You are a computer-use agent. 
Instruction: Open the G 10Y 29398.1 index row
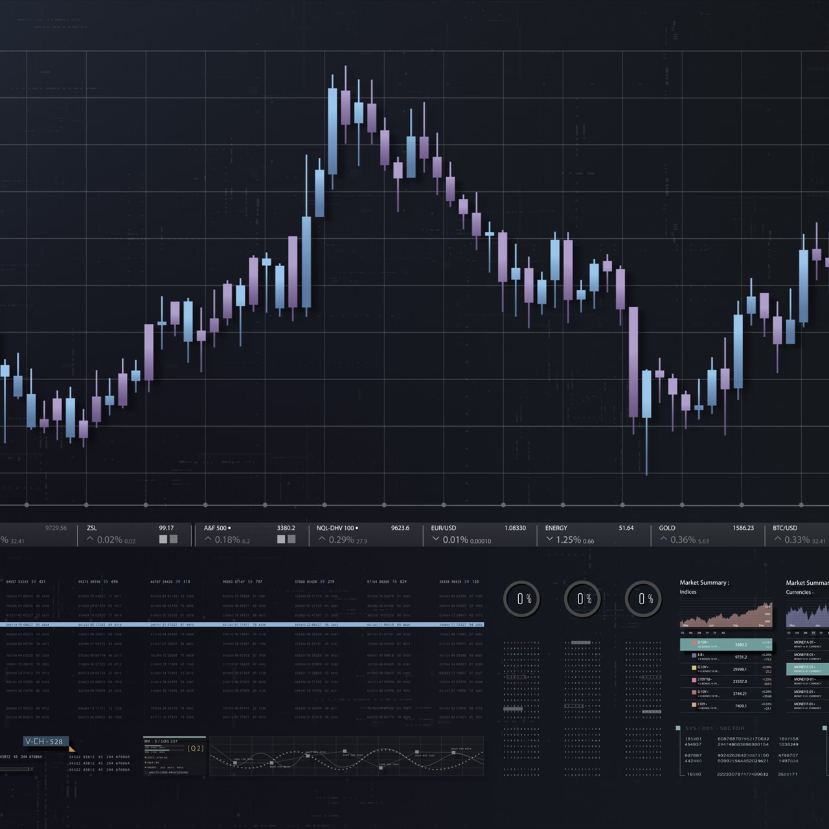pos(726,669)
